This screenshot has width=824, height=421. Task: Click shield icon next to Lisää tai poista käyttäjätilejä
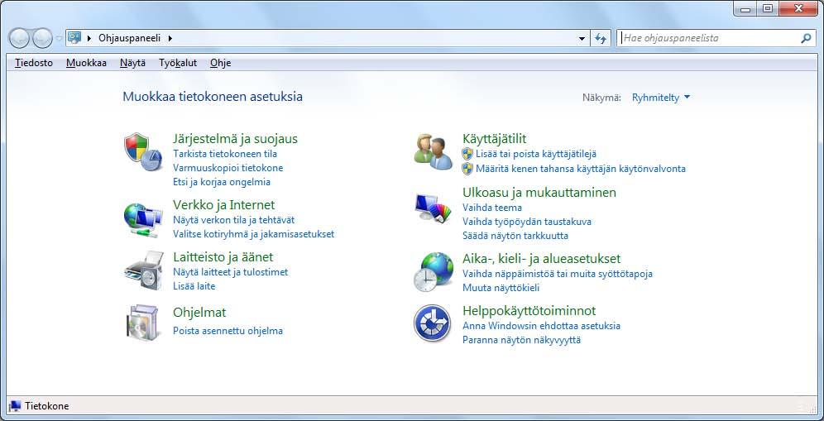(467, 154)
